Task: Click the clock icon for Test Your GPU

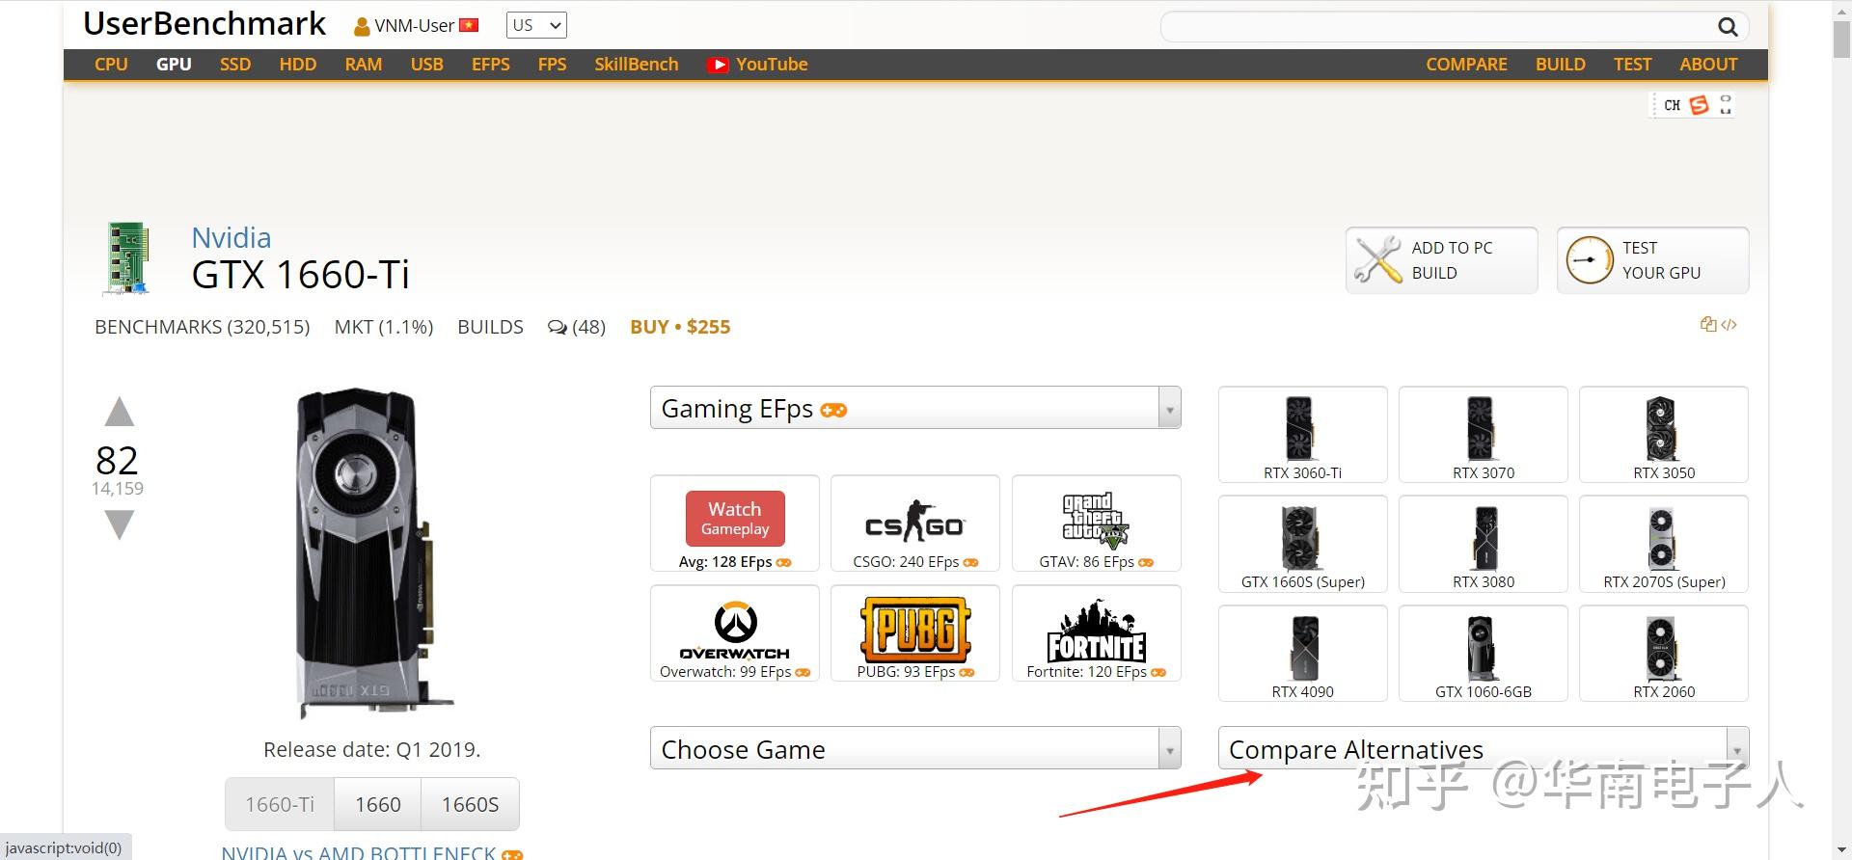Action: tap(1589, 259)
